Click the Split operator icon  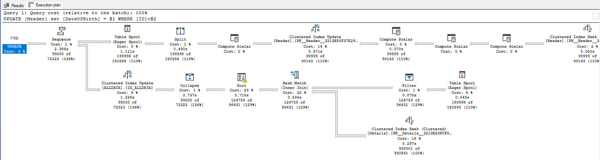[180, 31]
